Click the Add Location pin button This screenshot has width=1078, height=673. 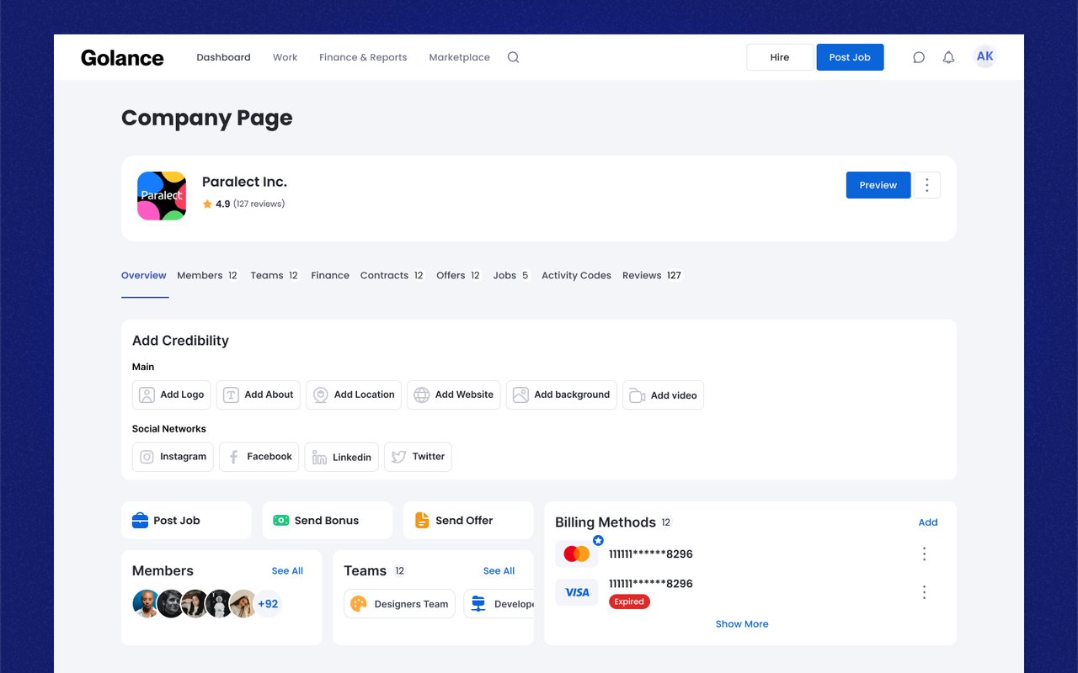[354, 395]
